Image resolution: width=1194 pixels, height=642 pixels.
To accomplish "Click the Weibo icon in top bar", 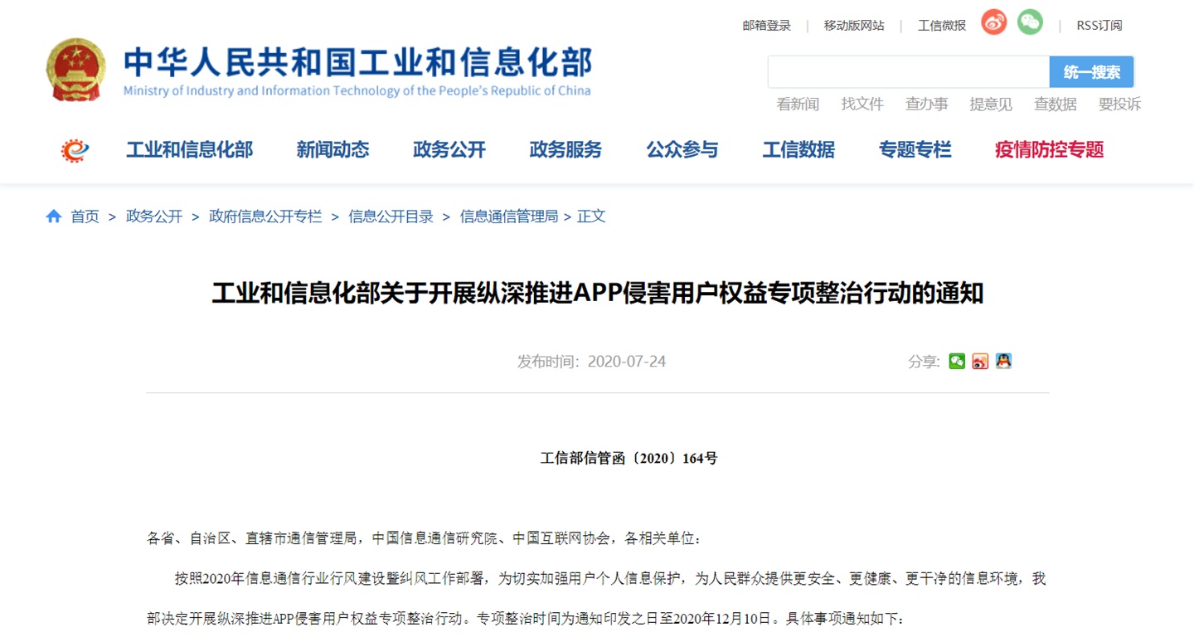I will coord(993,22).
